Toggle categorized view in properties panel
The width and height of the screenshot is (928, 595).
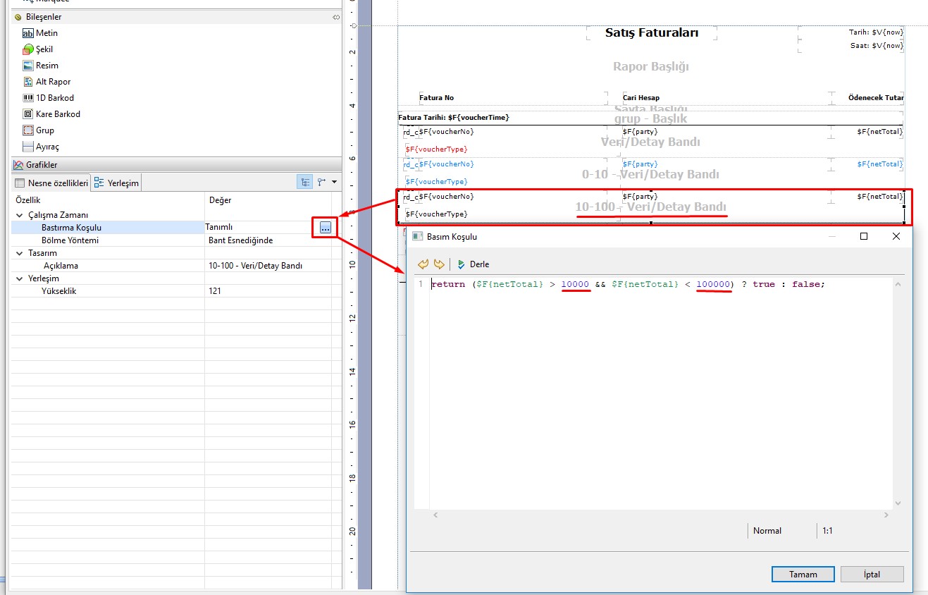tap(305, 182)
